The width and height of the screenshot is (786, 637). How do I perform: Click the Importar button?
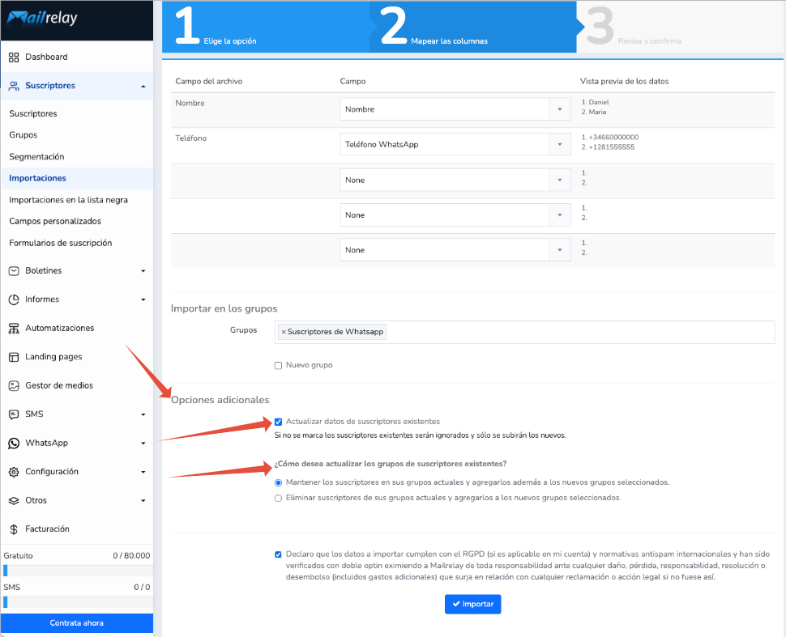coord(472,605)
